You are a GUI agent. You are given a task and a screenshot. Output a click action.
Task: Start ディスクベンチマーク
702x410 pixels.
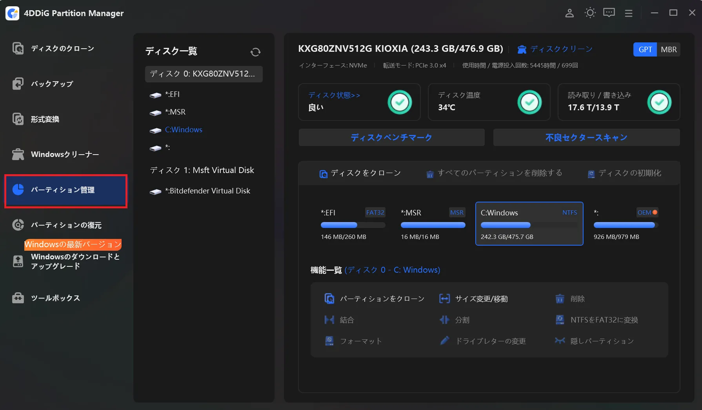pos(391,137)
